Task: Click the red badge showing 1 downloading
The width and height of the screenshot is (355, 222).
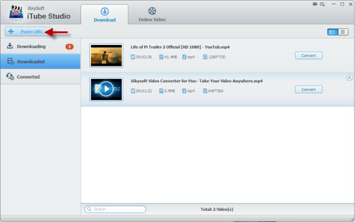Action: [x=69, y=47]
